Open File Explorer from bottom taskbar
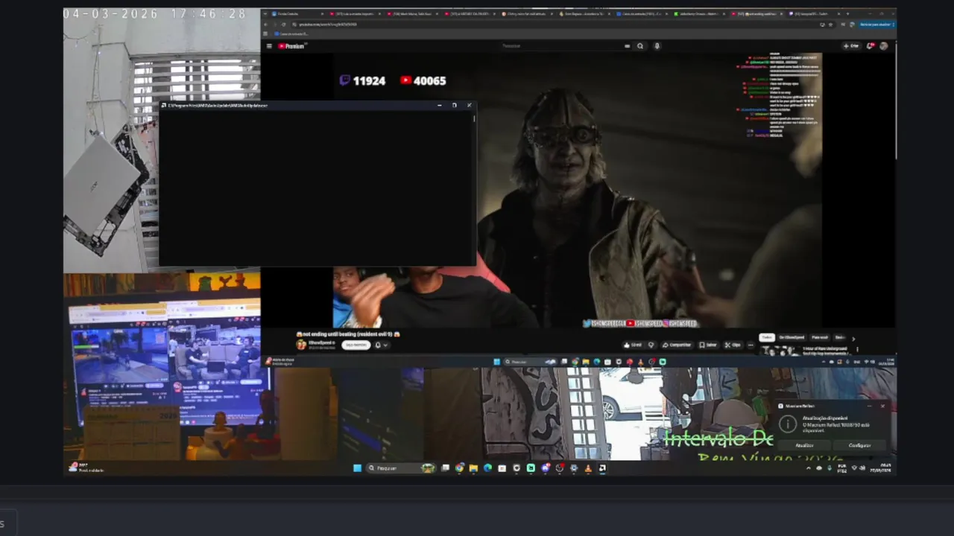 [473, 468]
